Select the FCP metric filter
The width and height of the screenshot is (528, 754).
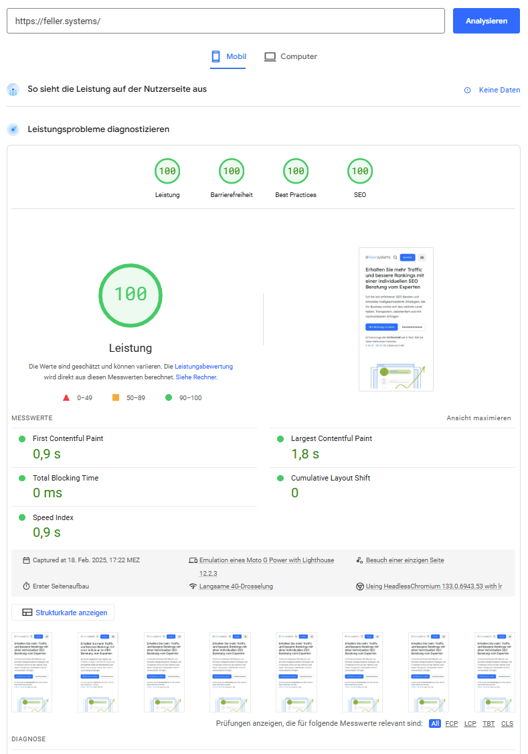(452, 724)
